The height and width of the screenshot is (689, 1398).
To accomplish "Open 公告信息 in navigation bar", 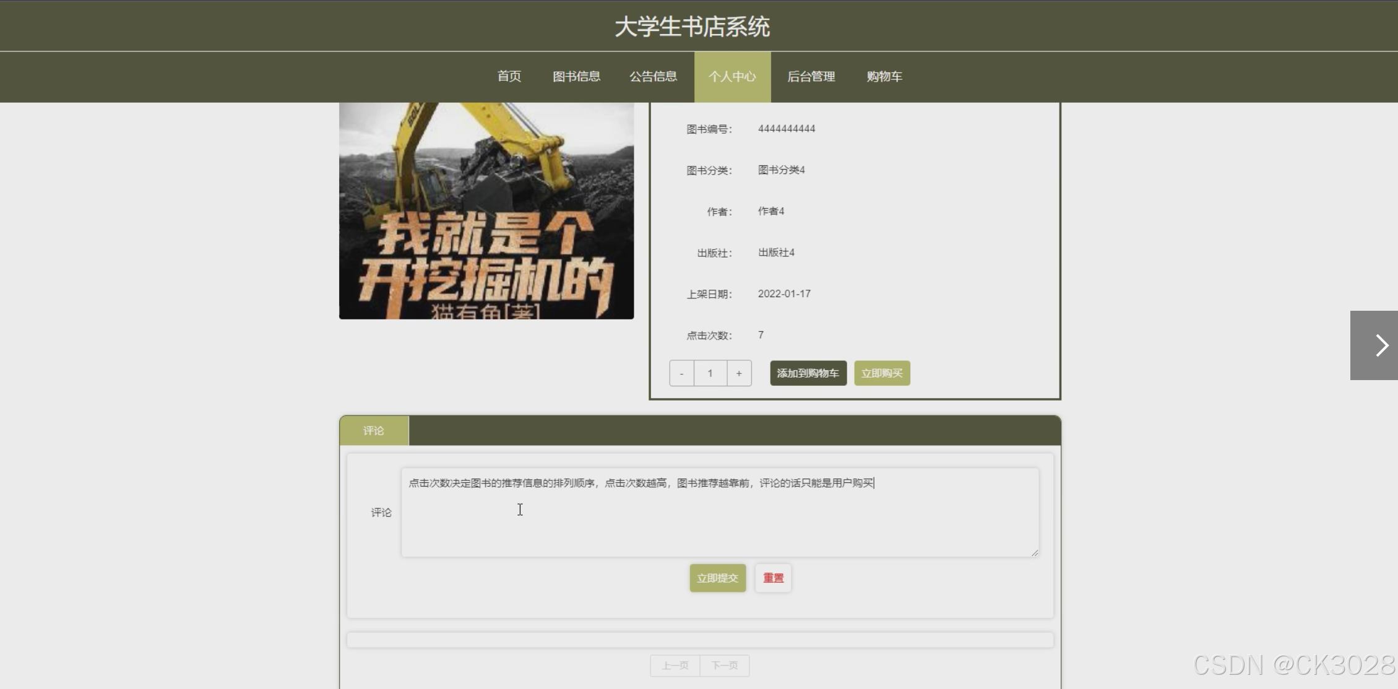I will [653, 77].
